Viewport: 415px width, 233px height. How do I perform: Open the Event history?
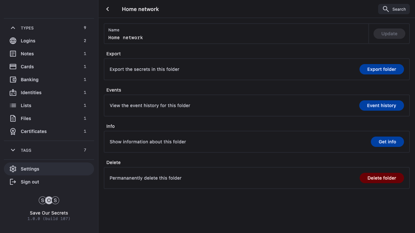382,105
